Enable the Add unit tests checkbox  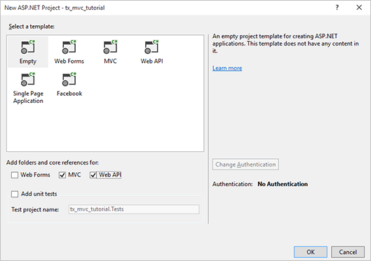pos(15,195)
